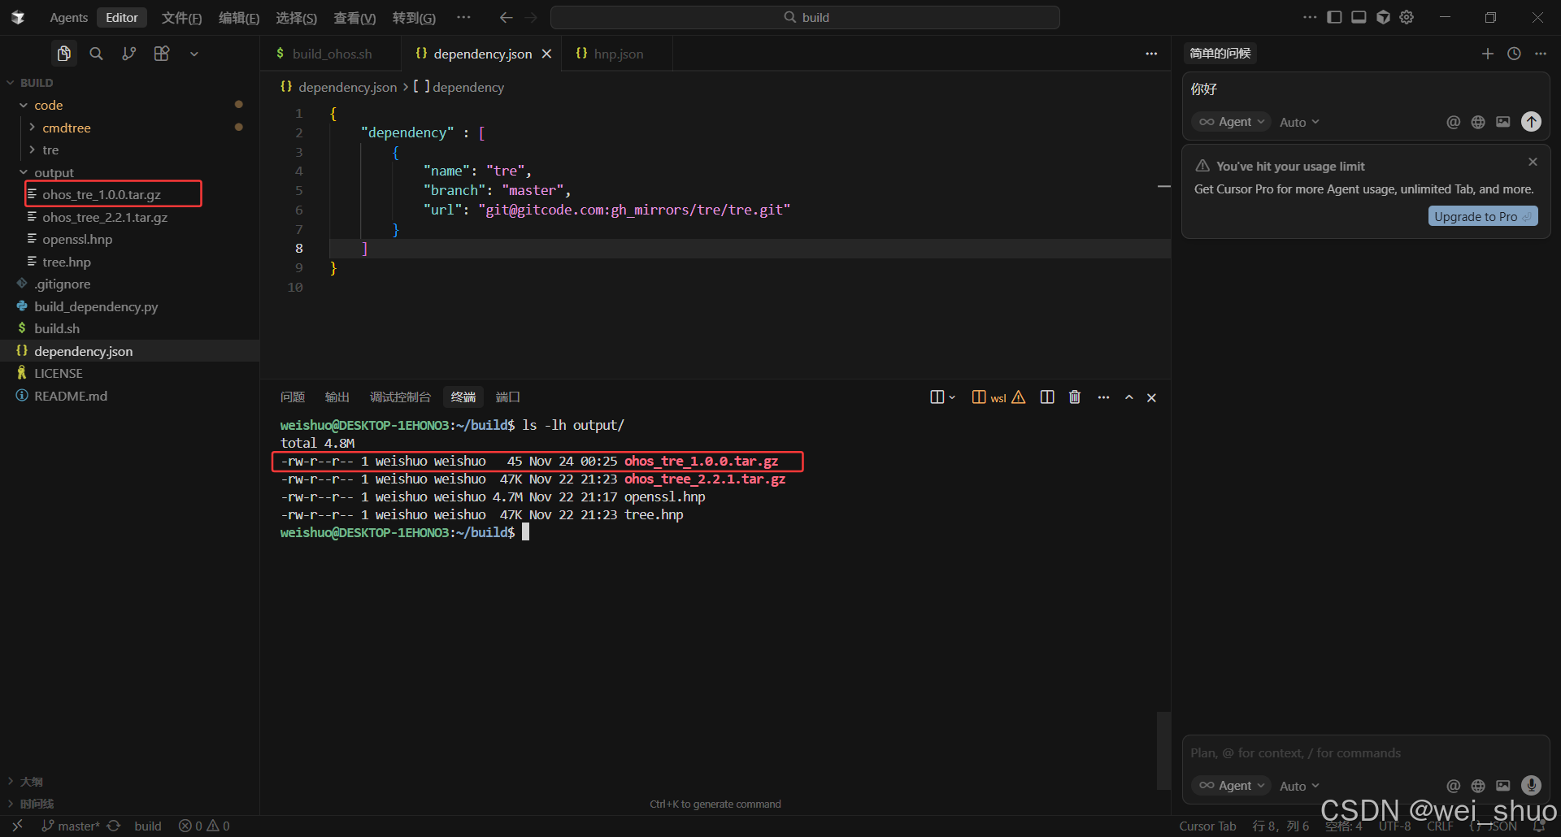Open 查看(V) menu
Viewport: 1561px width, 837px height.
pos(354,18)
